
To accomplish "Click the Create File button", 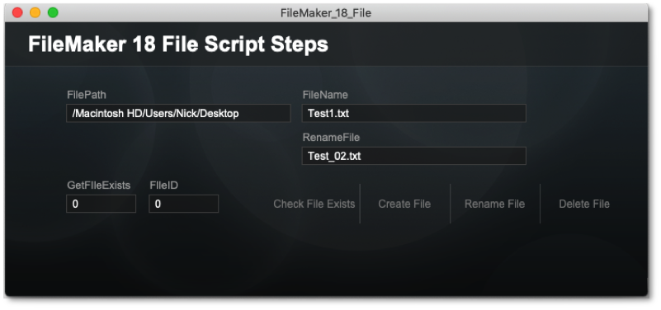I will point(404,204).
